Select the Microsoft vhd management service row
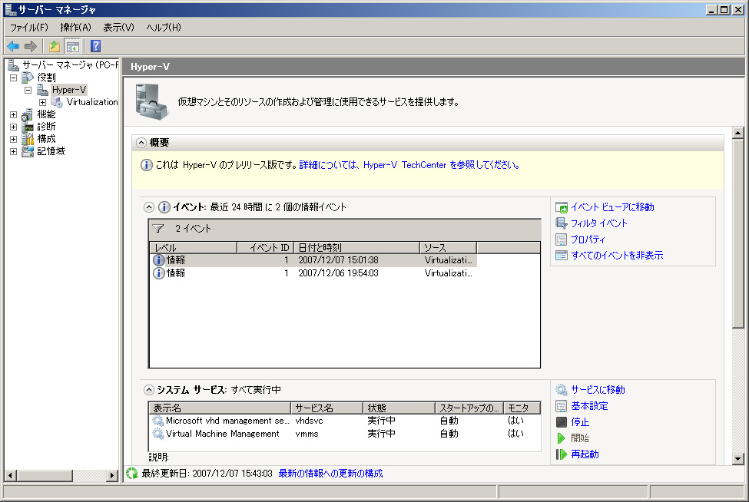Screen dimensions: 749x502 345,421
